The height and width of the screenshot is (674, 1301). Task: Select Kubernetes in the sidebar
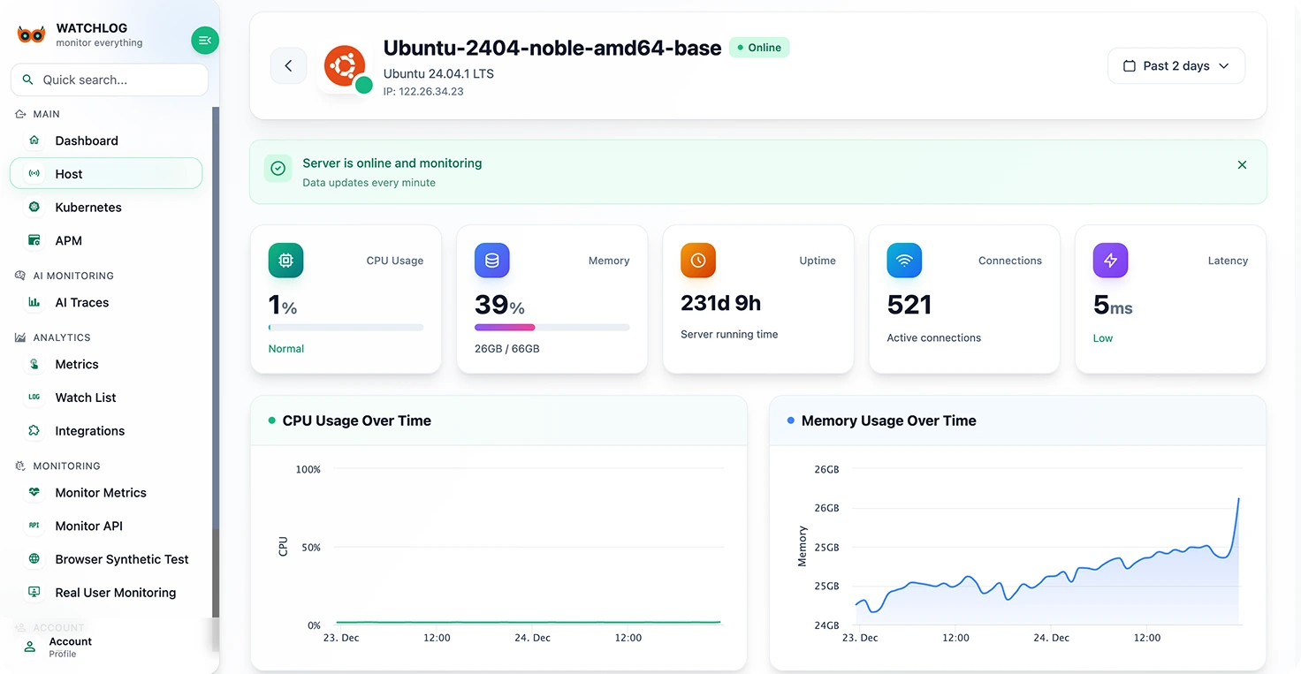[88, 208]
